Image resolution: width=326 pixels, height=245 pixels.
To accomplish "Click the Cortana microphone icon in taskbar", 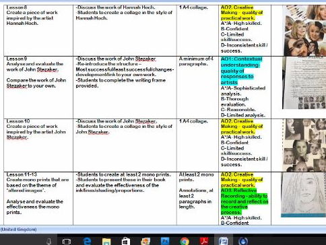I will point(49,241).
